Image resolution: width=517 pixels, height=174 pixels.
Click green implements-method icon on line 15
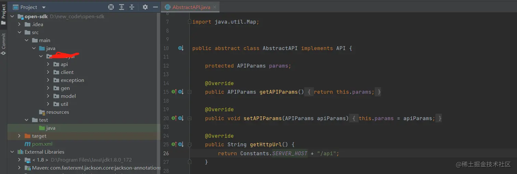tap(174, 92)
